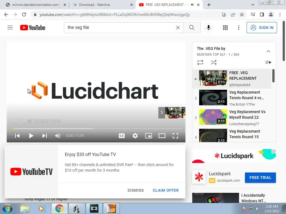Open Veg Replacement Vs Myself Round 22

[x=232, y=117]
